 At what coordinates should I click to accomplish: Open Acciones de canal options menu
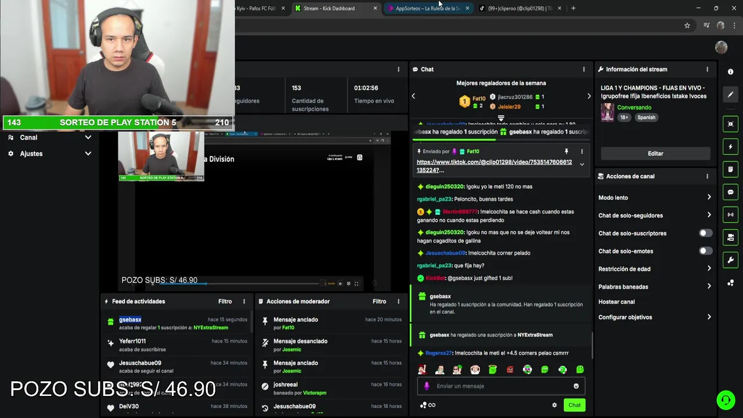pos(707,176)
